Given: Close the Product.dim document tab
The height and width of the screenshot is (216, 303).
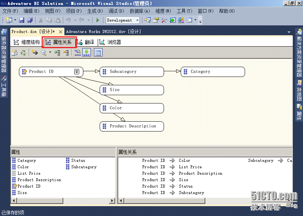Looking at the screenshot, I should (x=61, y=32).
